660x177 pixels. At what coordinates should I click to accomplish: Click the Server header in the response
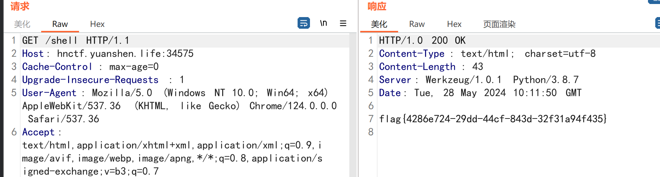pyautogui.click(x=395, y=80)
